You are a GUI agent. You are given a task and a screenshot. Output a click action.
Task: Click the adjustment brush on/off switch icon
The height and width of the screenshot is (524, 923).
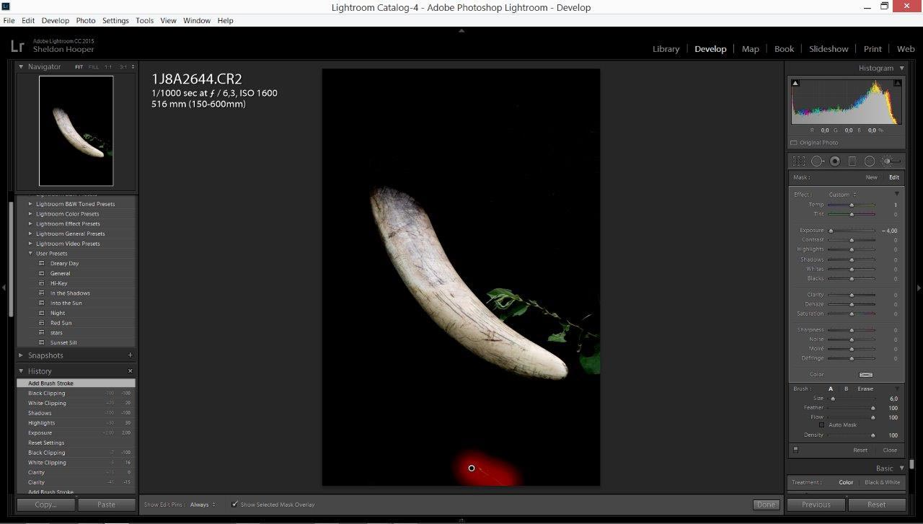795,450
